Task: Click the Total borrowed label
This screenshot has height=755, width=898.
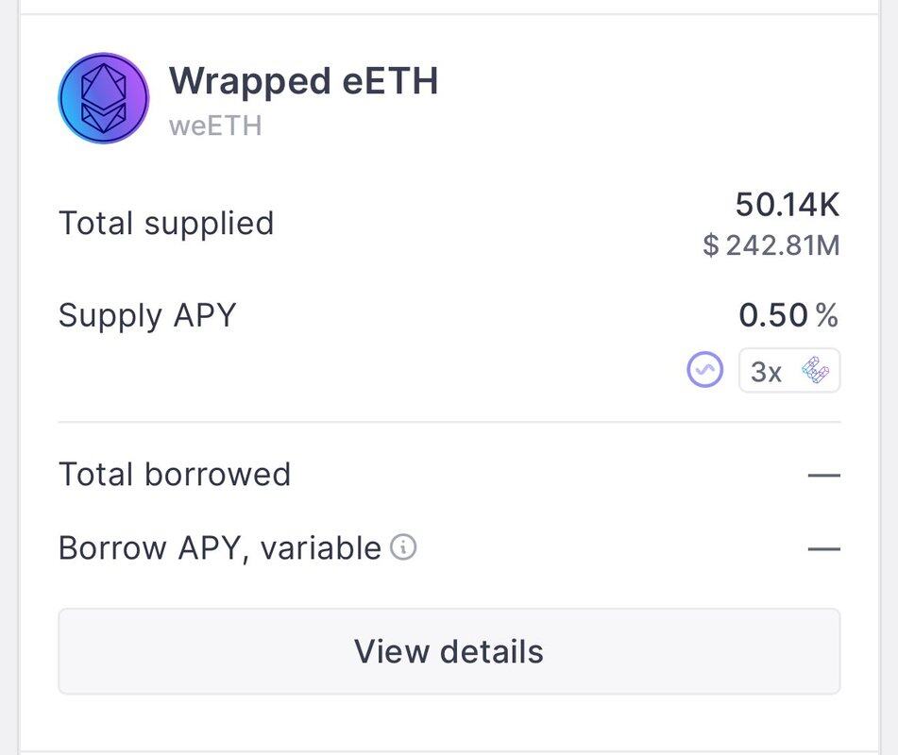Action: (175, 474)
